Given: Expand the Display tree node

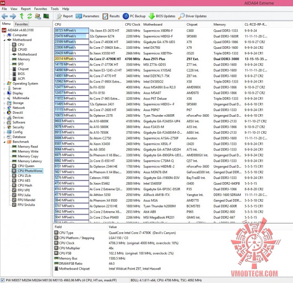Looking at the screenshot, I should [x=4, y=94].
